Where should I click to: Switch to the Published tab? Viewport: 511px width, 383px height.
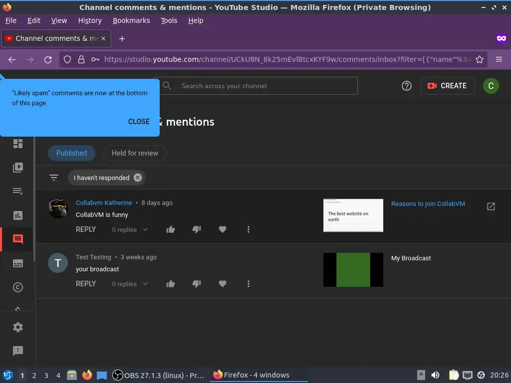(x=72, y=153)
